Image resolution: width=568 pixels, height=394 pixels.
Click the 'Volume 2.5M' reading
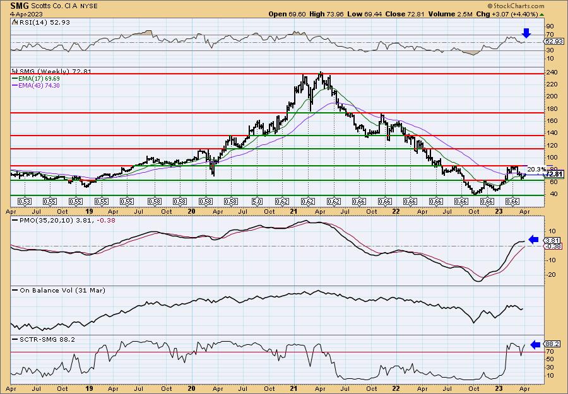tap(450, 14)
